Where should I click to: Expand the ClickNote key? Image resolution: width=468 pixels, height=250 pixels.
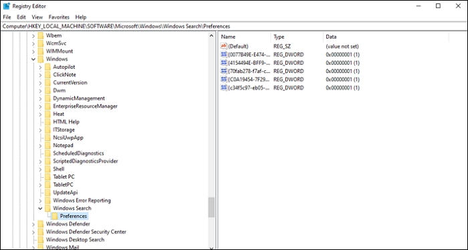(x=40, y=75)
